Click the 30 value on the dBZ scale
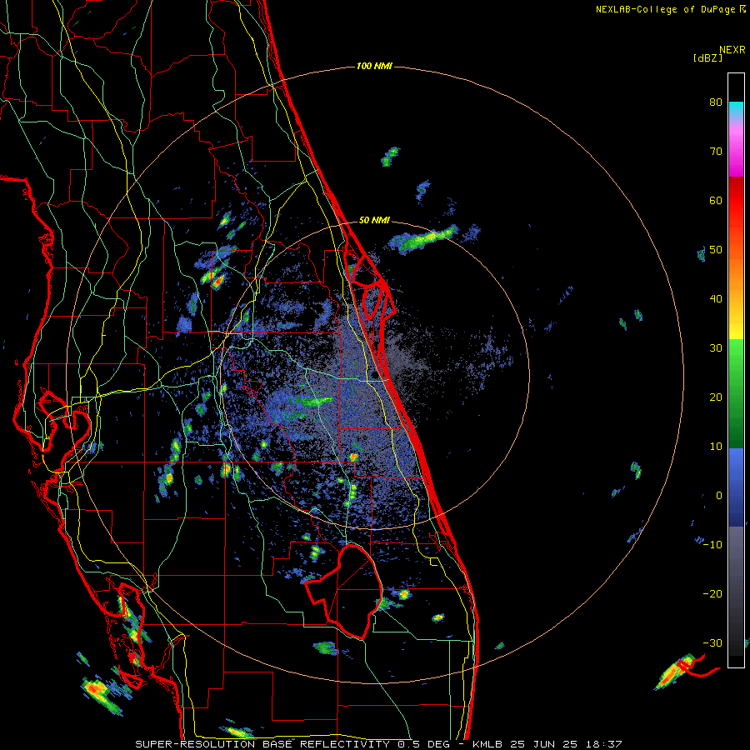This screenshot has height=750, width=750. 716,348
